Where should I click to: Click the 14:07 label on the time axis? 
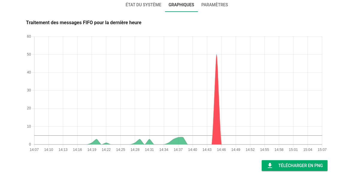(x=34, y=150)
